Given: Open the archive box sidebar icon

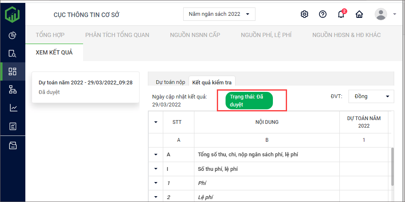Looking at the screenshot, I should [x=12, y=145].
